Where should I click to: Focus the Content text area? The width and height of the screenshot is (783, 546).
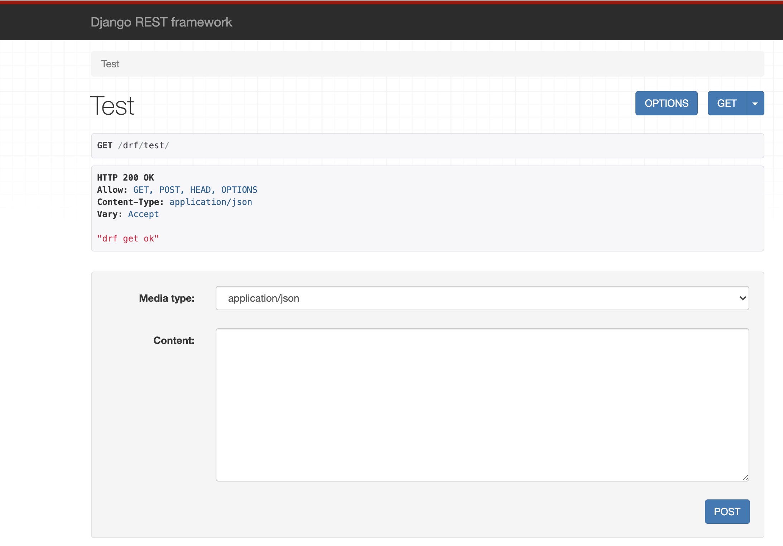[482, 405]
